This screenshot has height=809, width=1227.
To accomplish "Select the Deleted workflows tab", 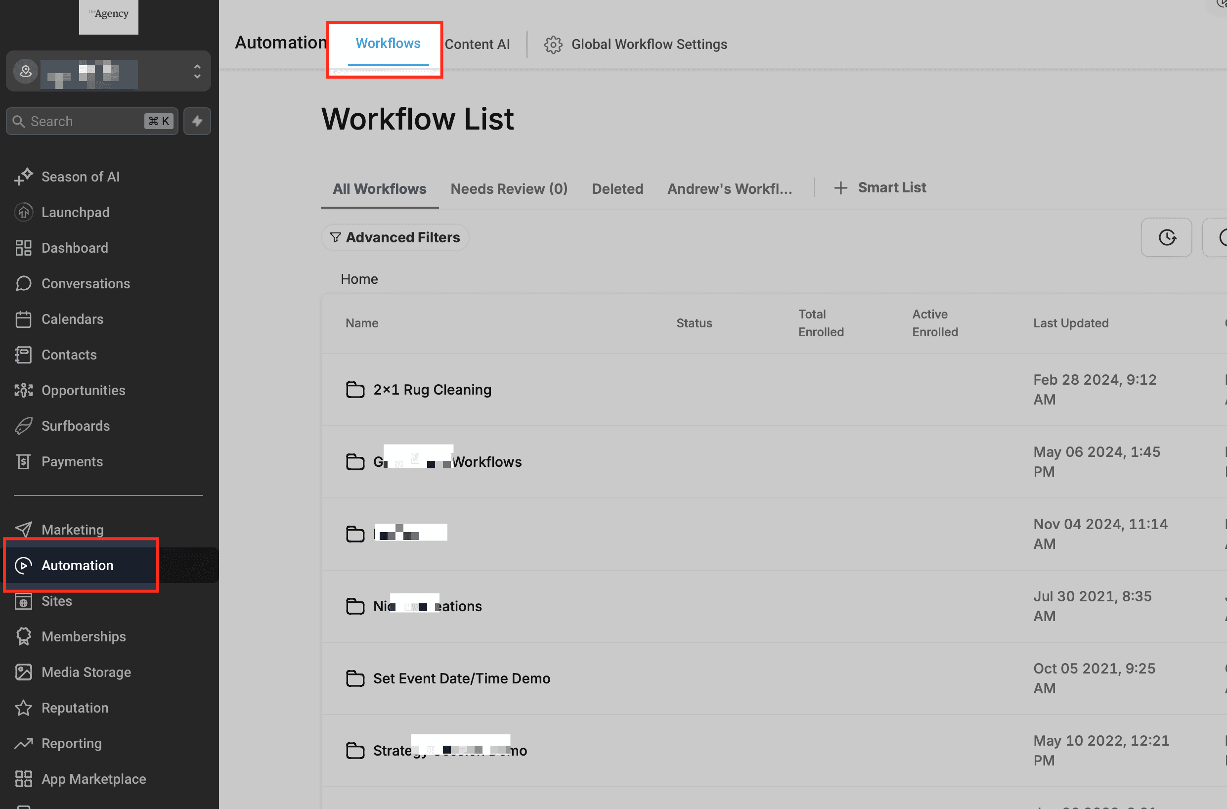I will pyautogui.click(x=617, y=188).
